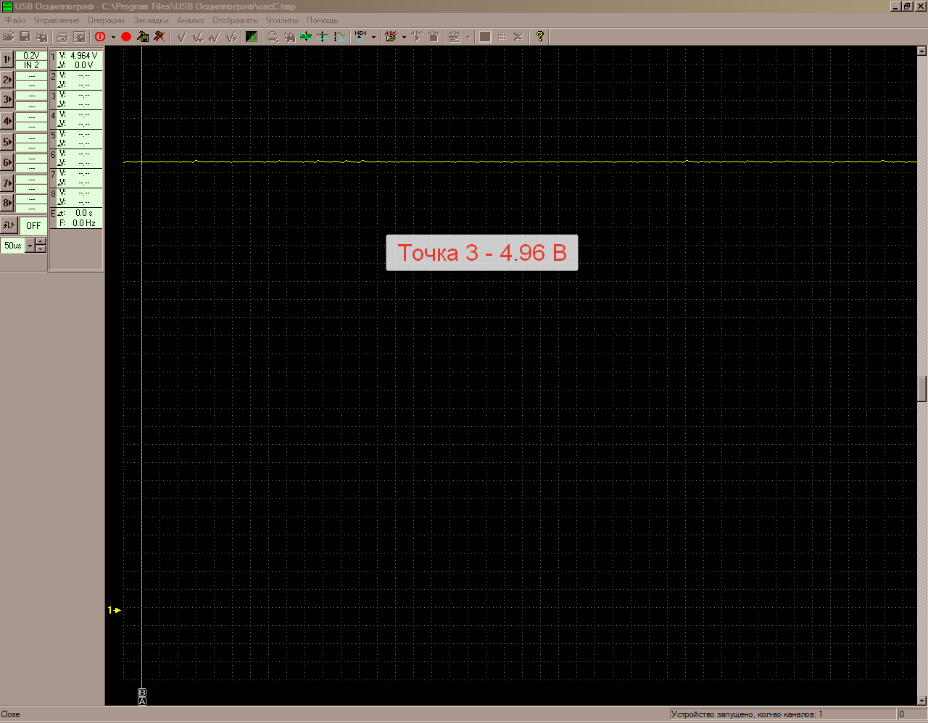This screenshot has width=928, height=723.
Task: Open a file with the folder icon
Action: pyautogui.click(x=9, y=36)
